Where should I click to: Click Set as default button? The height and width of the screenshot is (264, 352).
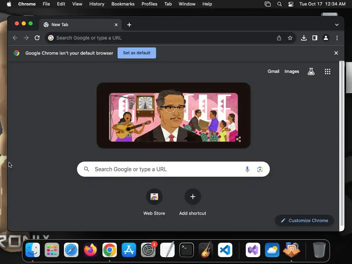(x=137, y=53)
